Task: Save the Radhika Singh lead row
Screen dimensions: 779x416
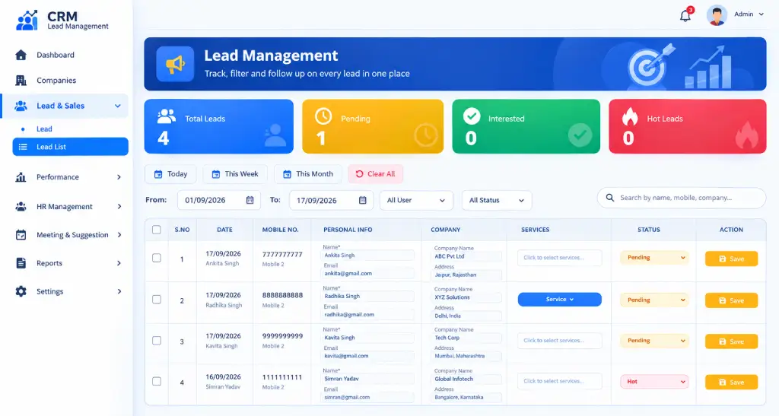Action: pyautogui.click(x=731, y=300)
